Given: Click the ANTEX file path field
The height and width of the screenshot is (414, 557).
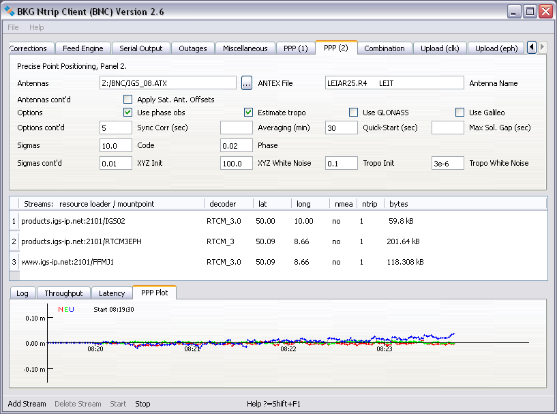Looking at the screenshot, I should pyautogui.click(x=168, y=83).
